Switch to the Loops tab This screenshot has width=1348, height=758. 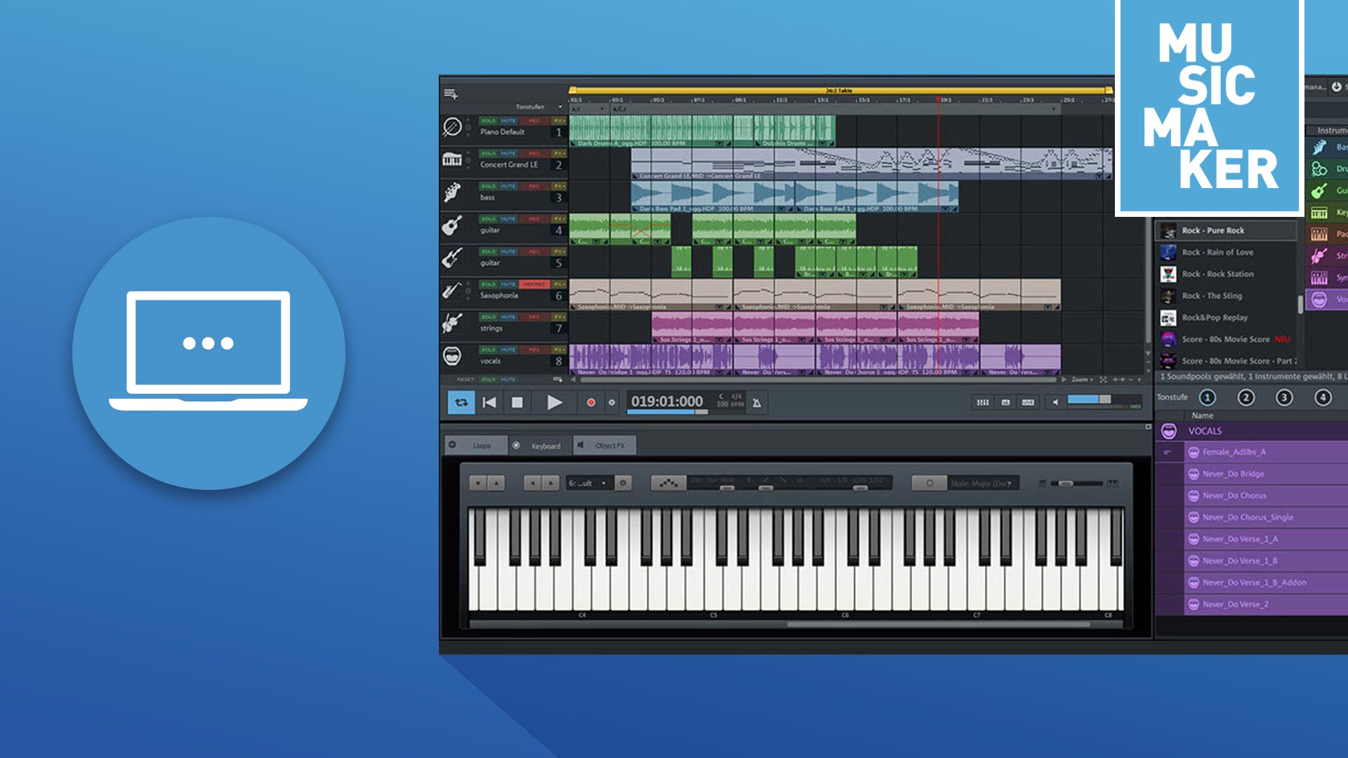click(476, 445)
